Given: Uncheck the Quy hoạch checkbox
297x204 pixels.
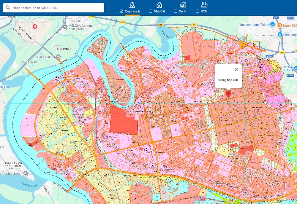Looking at the screenshot, I should 121,11.
